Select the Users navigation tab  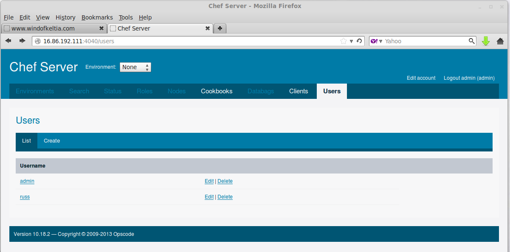click(332, 91)
